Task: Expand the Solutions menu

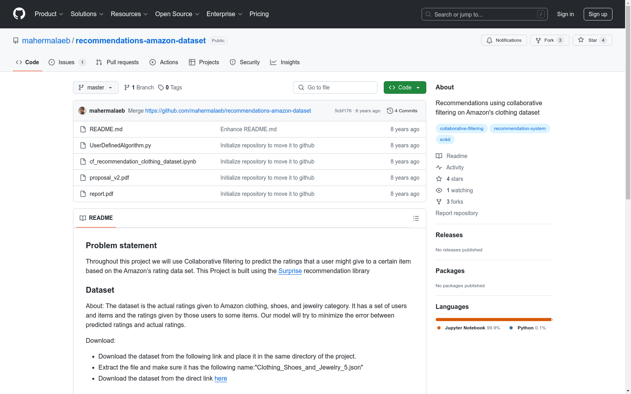Action: click(x=87, y=14)
